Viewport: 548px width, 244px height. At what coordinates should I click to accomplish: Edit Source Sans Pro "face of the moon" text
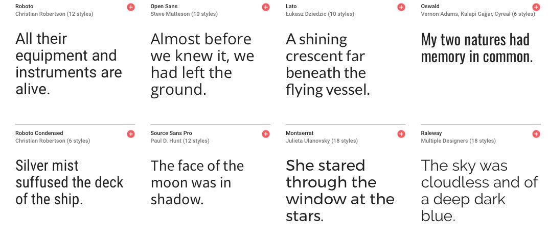tap(197, 182)
